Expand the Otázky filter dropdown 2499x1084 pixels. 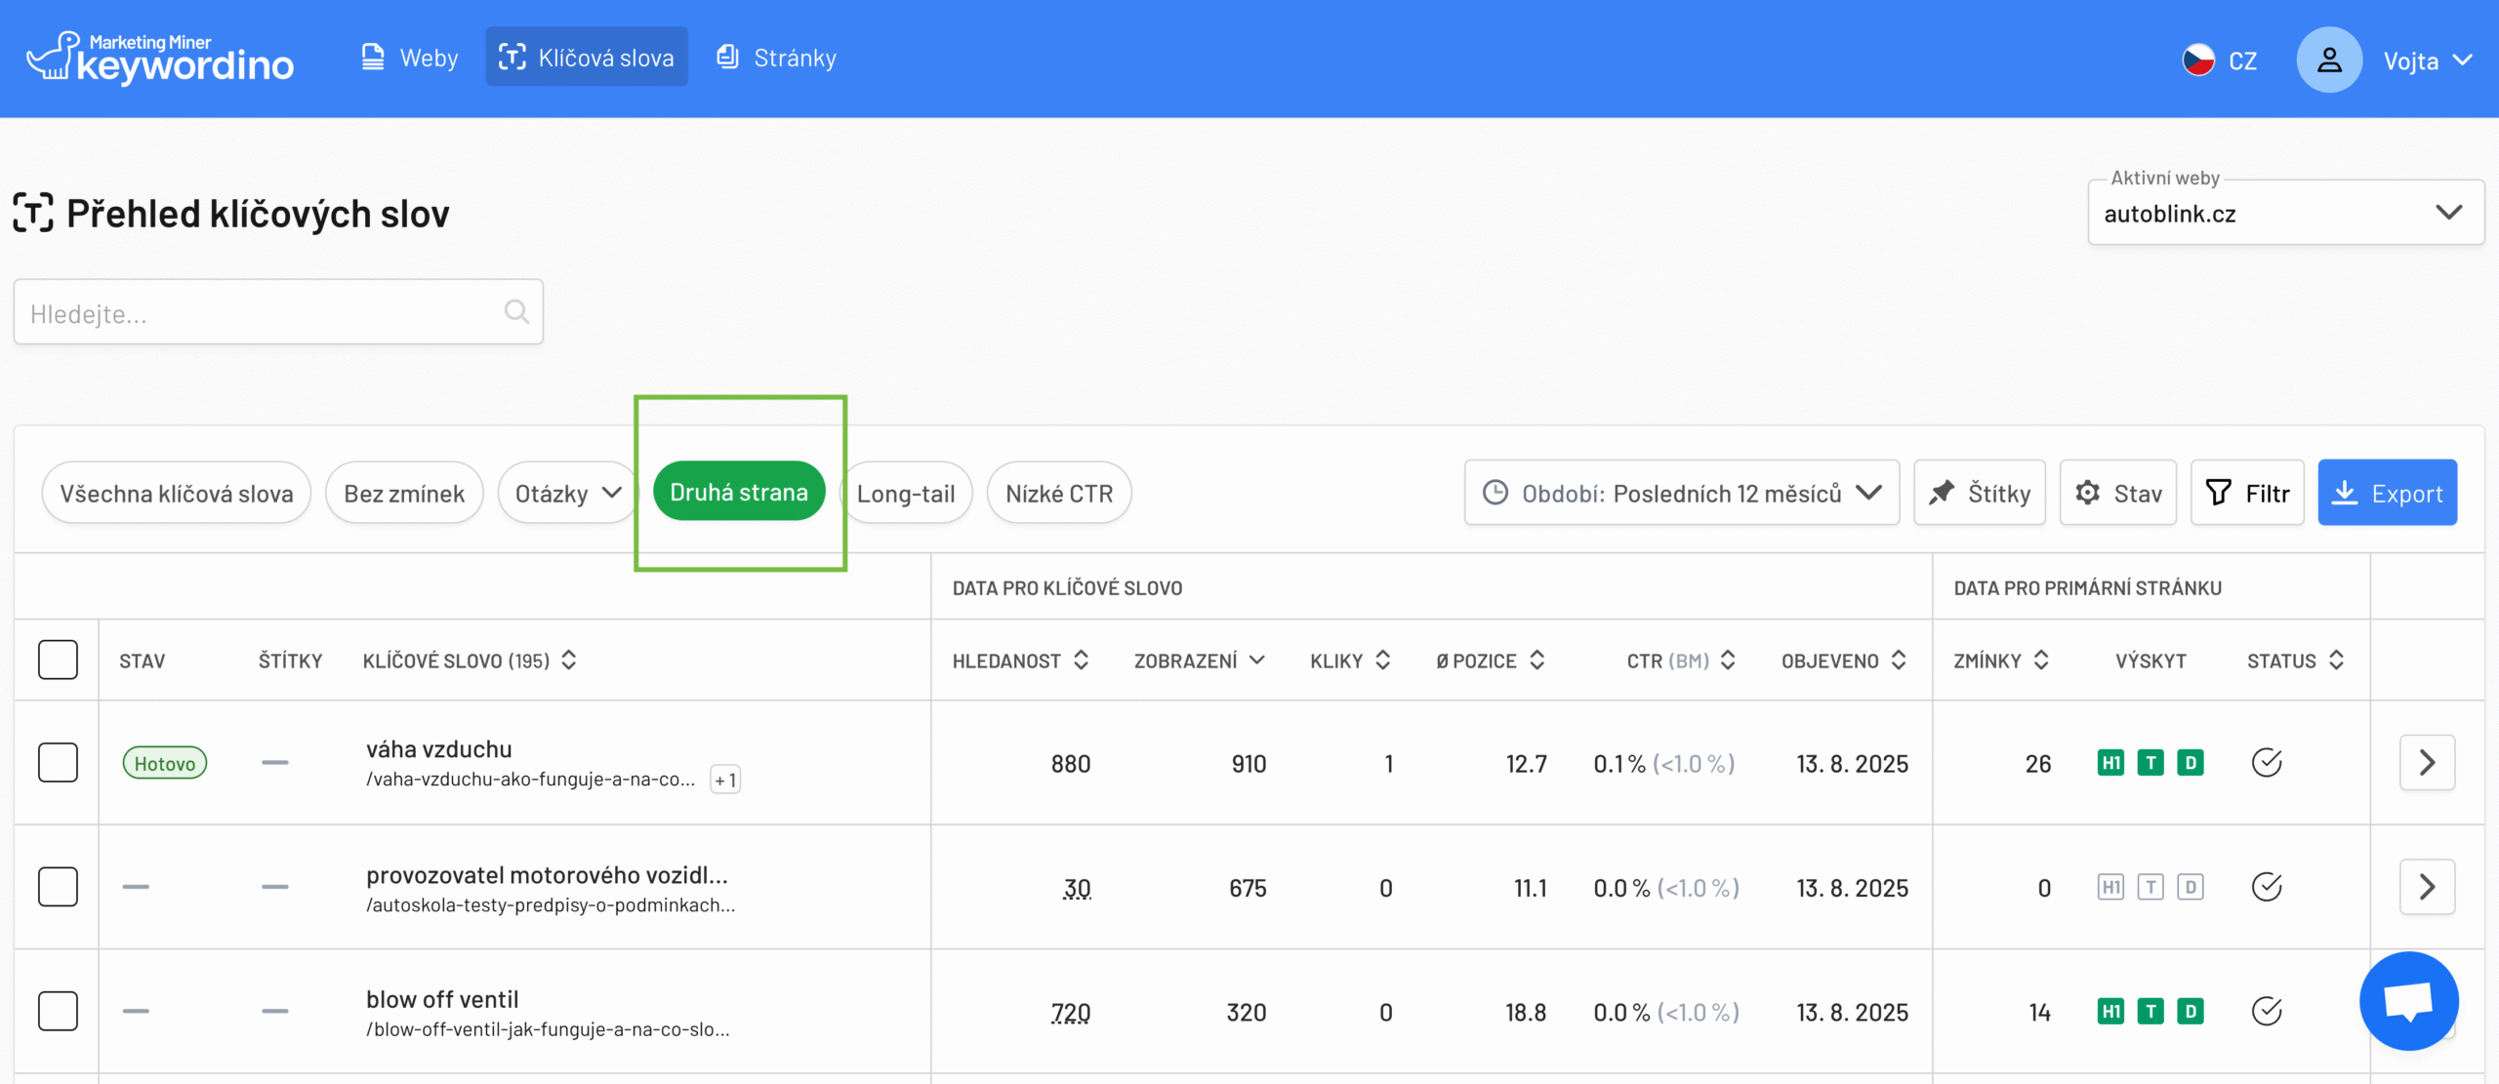tap(568, 494)
